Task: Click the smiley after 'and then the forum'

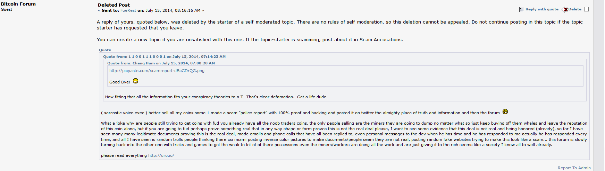Action: coord(505,112)
